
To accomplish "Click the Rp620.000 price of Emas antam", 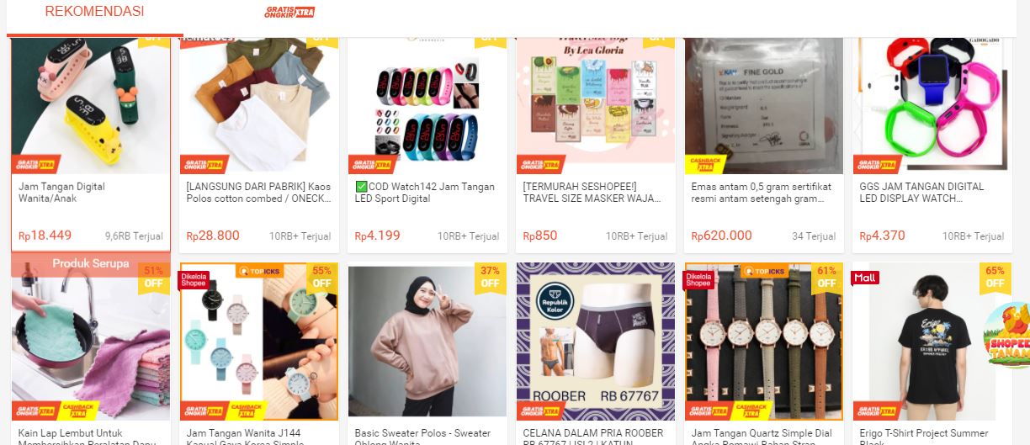I will pos(722,236).
